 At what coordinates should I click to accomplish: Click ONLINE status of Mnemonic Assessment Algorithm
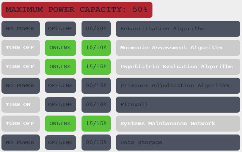(61, 48)
